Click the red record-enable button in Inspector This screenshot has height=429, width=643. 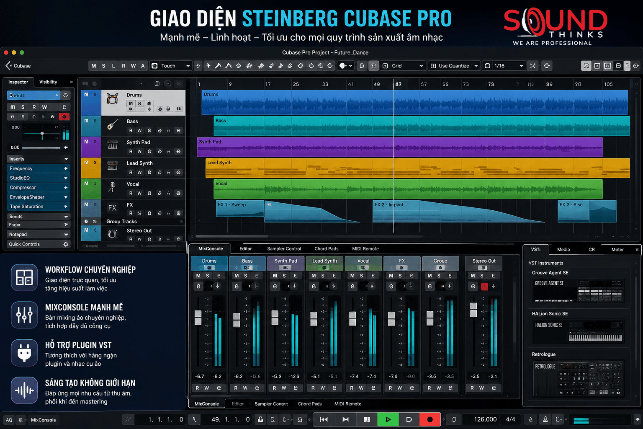64,117
